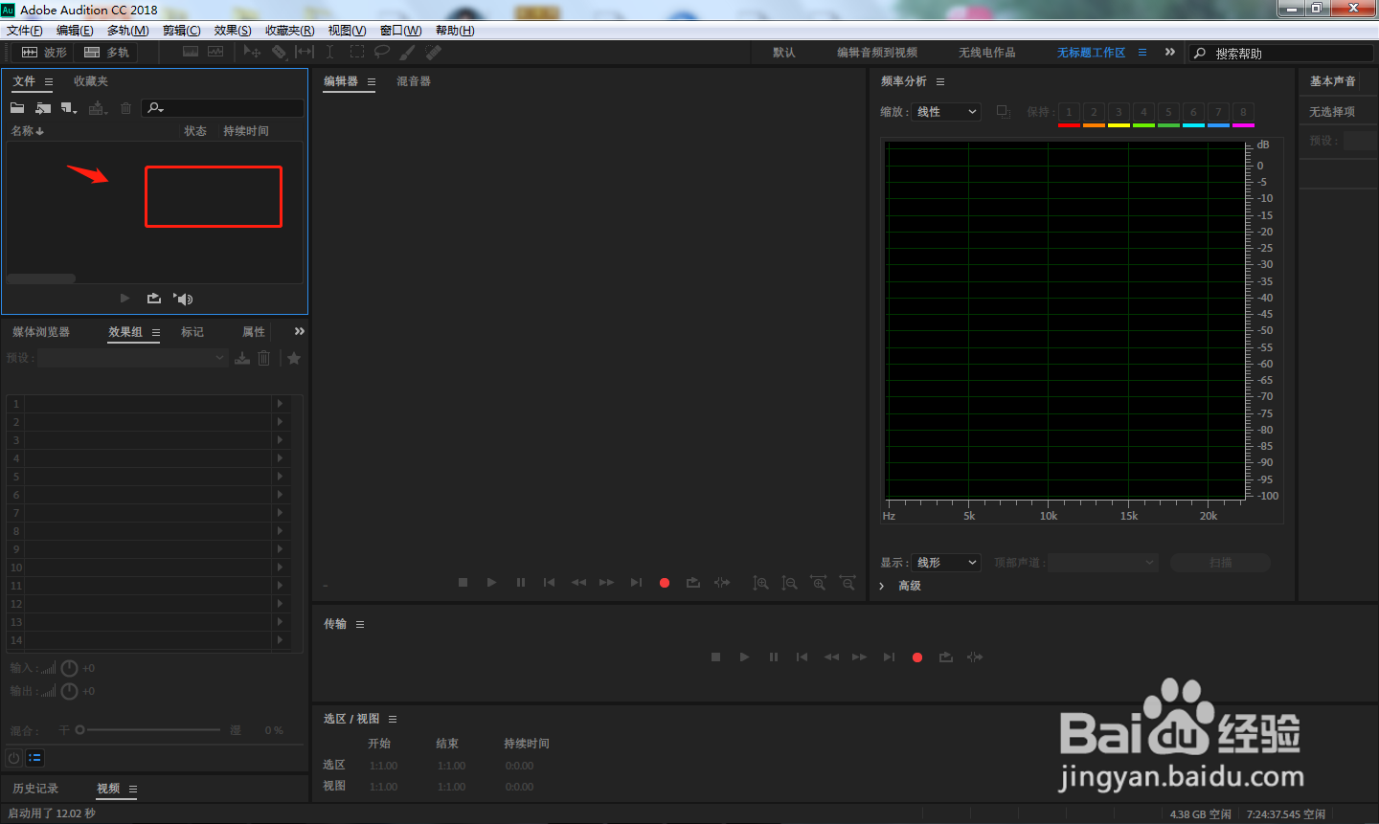This screenshot has height=824, width=1379.
Task: Toggle loop playback in 传输 panel
Action: (x=946, y=657)
